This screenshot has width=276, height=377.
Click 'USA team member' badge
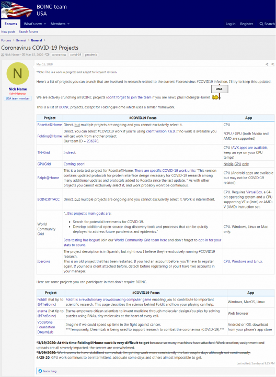18,98
